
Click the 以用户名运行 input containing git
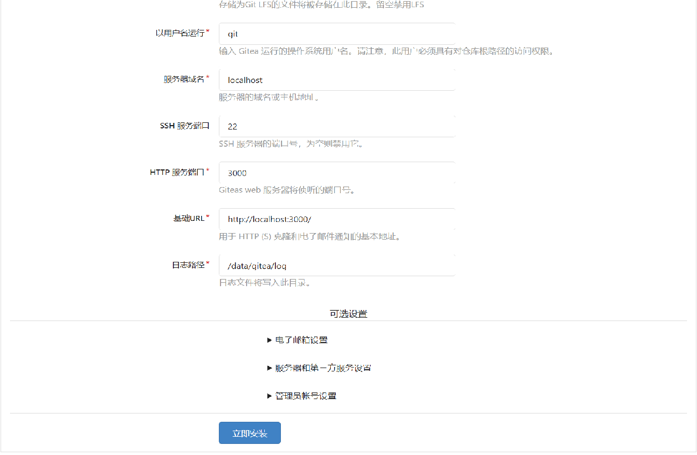coord(337,34)
